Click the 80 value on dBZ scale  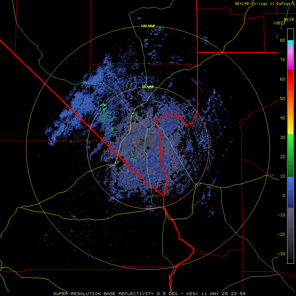pos(283,40)
